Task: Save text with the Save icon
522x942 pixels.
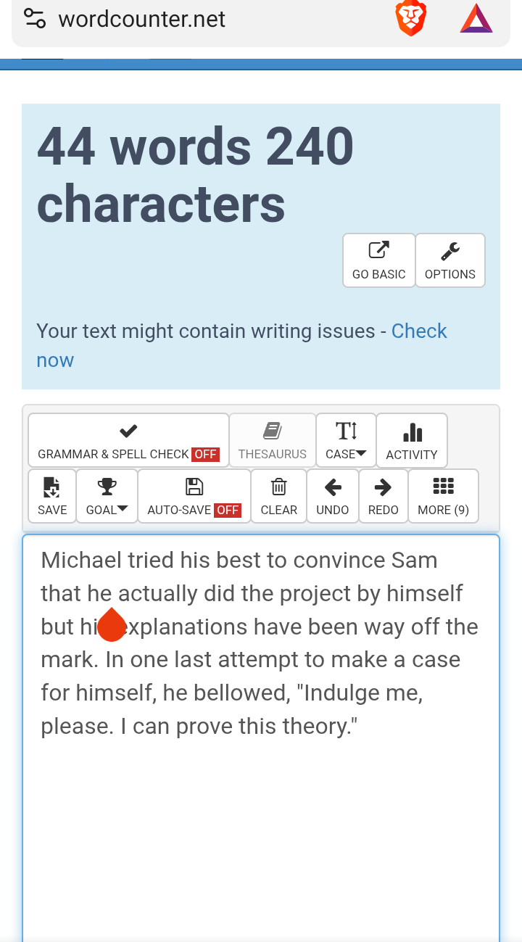Action: click(52, 496)
